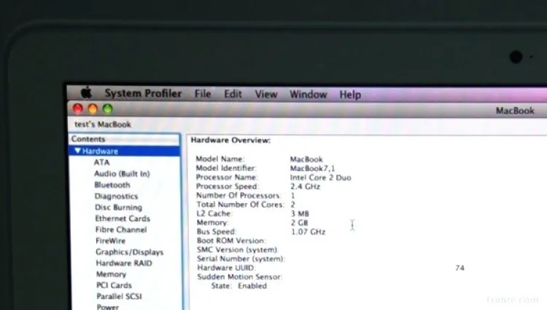Select the Diagnostics entry
This screenshot has height=310, width=547.
(116, 196)
